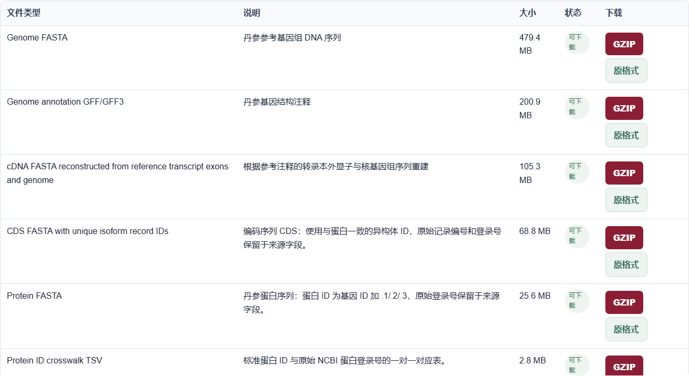
Task: Select CDS FASTA with unique isoform text
Action: point(87,231)
